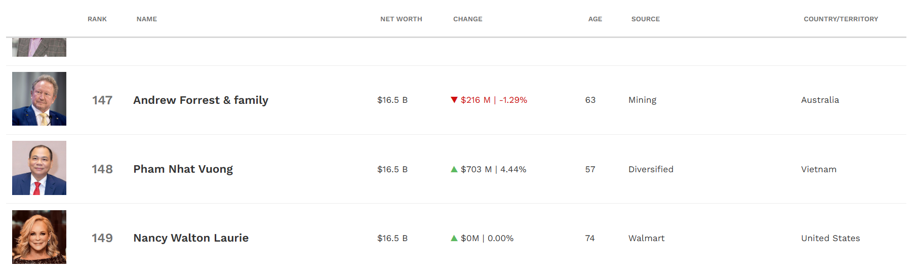Open Pham Nhat Vuong's profile photo

(x=39, y=168)
